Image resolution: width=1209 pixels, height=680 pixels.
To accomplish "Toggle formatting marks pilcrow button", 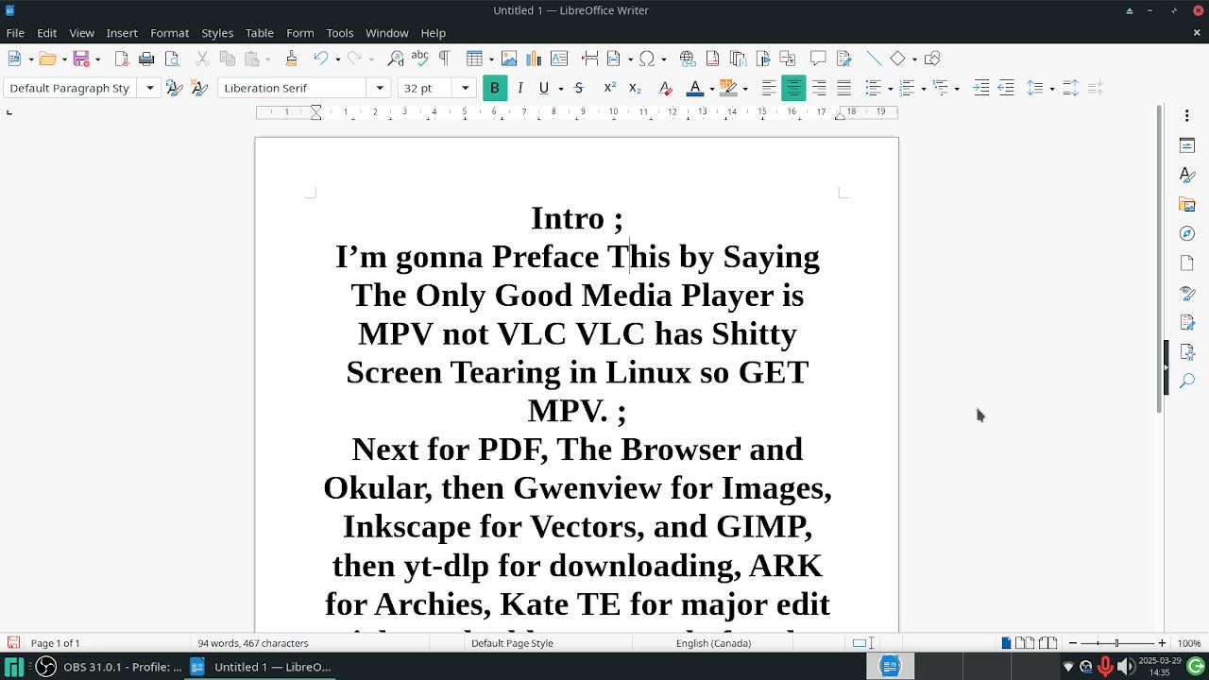I will pos(444,59).
